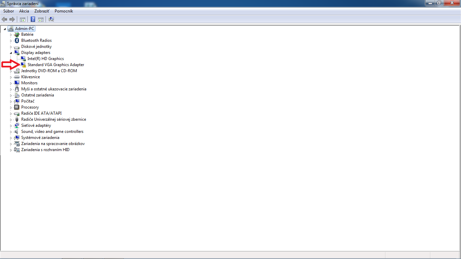
Task: Open the Súbor menu
Action: 8,11
